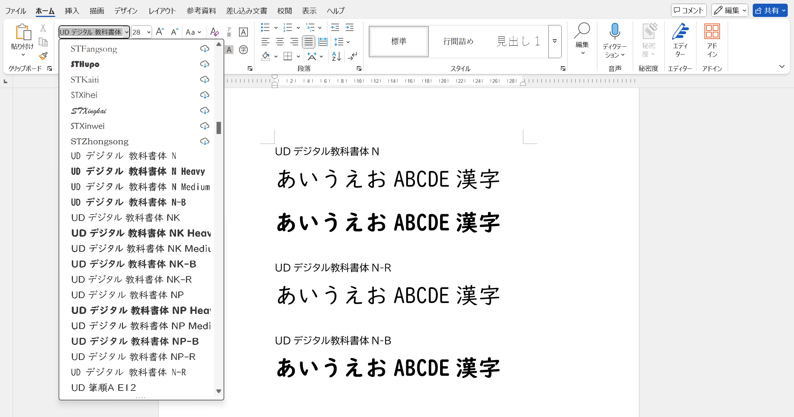Select STHupo in font list
Image resolution: width=794 pixels, height=417 pixels.
[137, 64]
